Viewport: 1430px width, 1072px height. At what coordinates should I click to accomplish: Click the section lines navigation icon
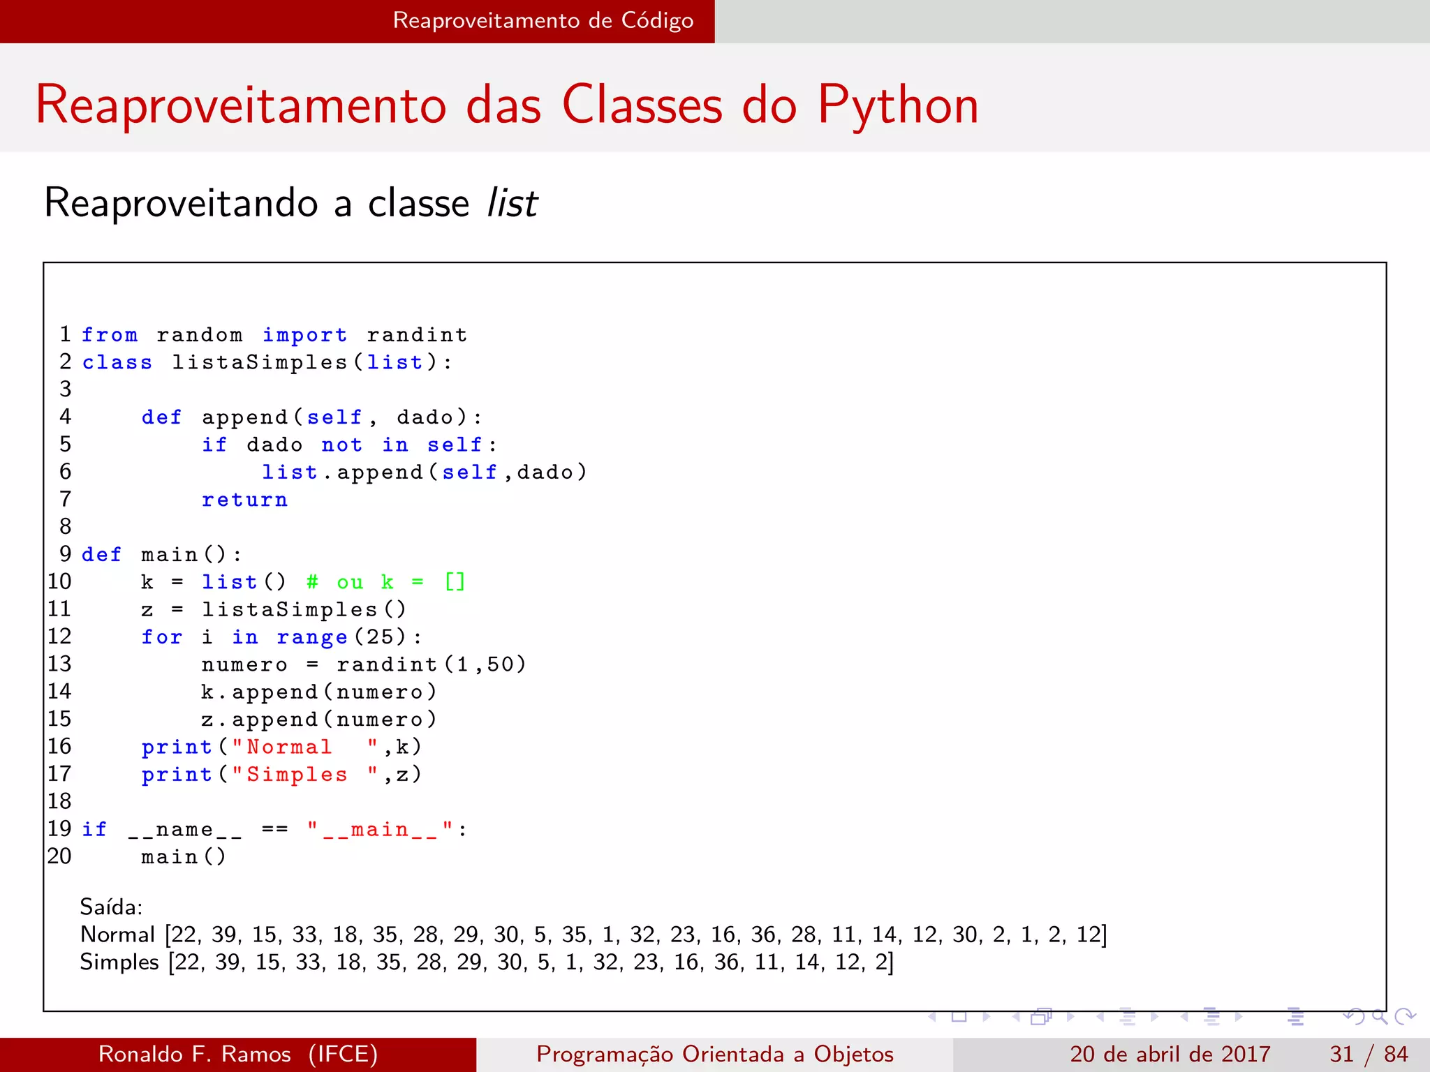point(1211,1016)
